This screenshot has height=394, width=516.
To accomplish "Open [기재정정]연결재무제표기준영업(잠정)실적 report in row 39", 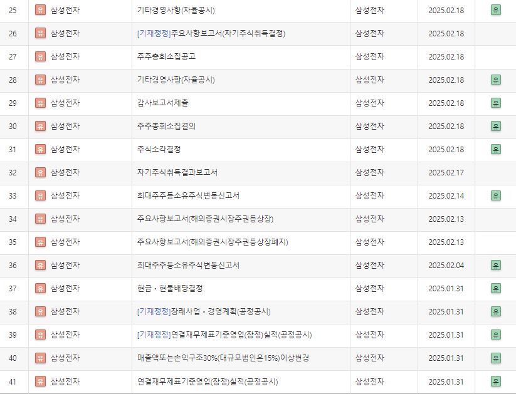I will click(x=224, y=334).
